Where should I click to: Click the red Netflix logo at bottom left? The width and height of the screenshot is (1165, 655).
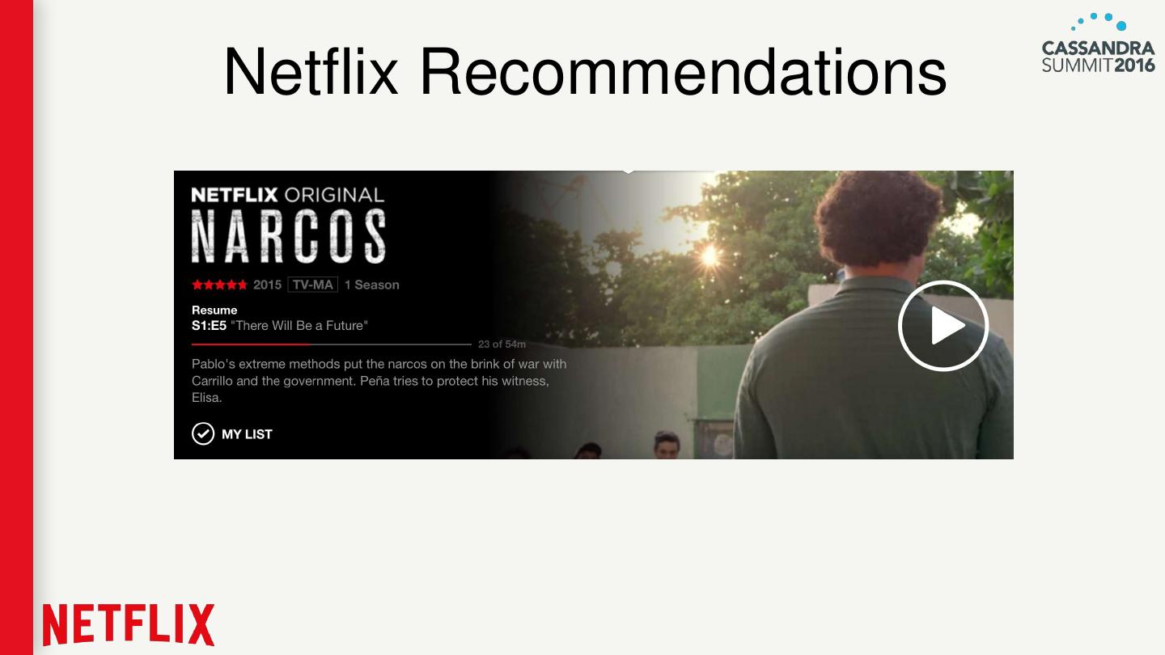coord(129,625)
